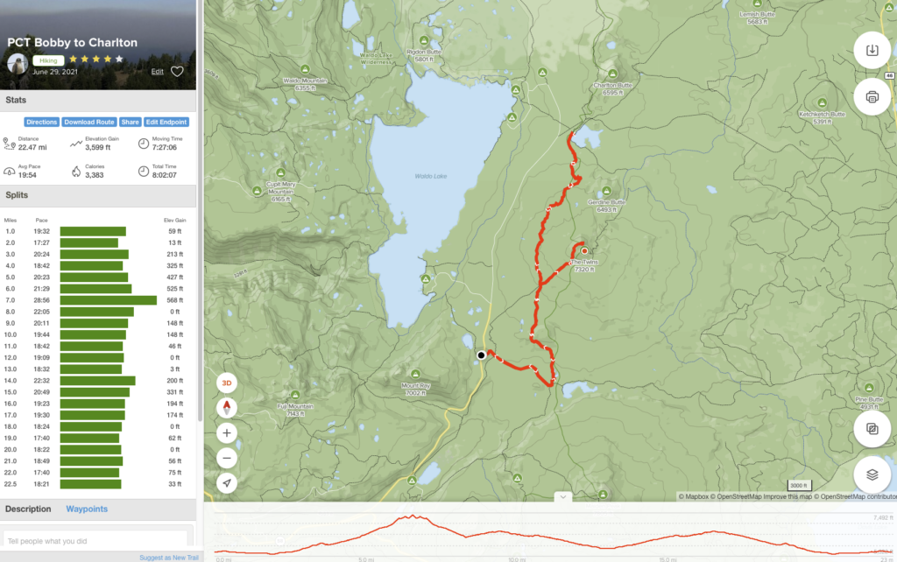This screenshot has width=897, height=562.
Task: Rate the track with the fifth star
Action: 119,59
